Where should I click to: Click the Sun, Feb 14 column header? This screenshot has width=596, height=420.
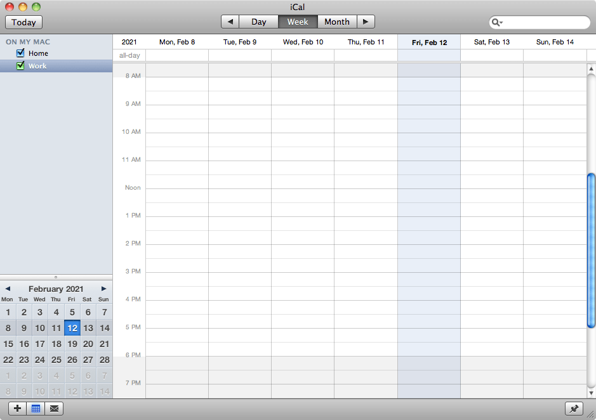pyautogui.click(x=555, y=42)
